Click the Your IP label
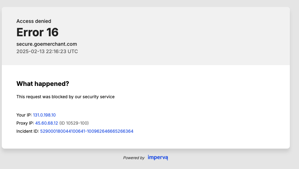The height and width of the screenshot is (169, 299). click(24, 115)
